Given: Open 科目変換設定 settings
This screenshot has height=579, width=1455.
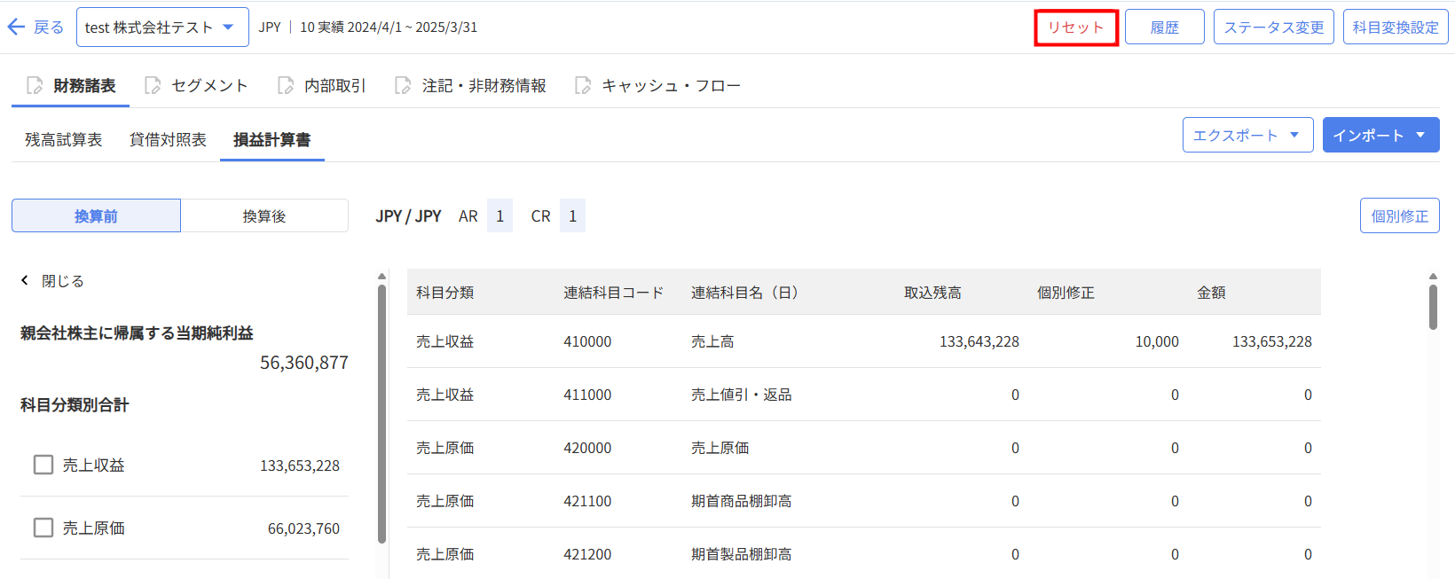Looking at the screenshot, I should click(1396, 27).
